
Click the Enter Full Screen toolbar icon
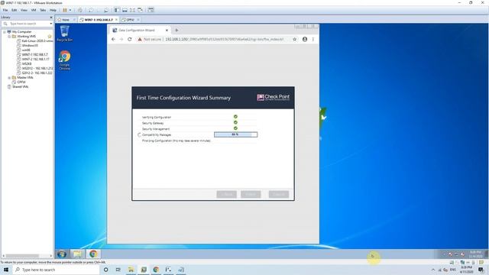tap(132, 10)
